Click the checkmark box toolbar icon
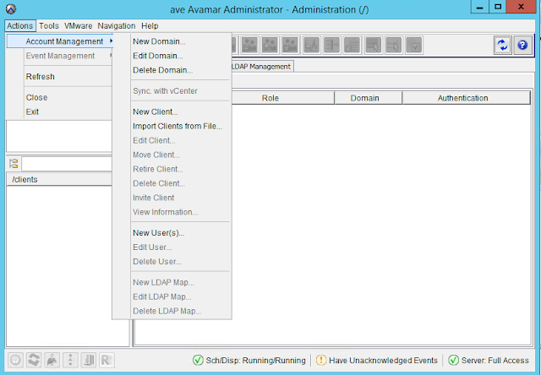 pyautogui.click(x=414, y=45)
